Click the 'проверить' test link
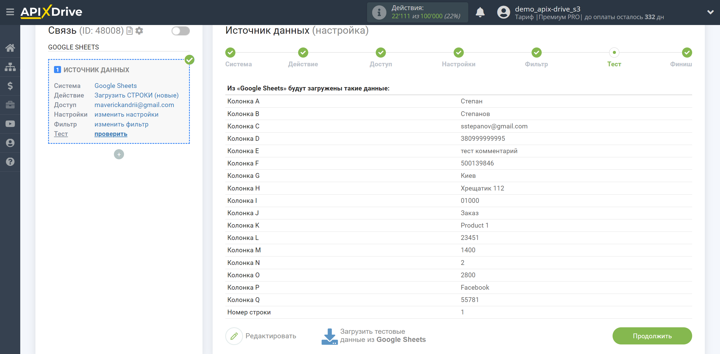The width and height of the screenshot is (720, 354). 111,134
